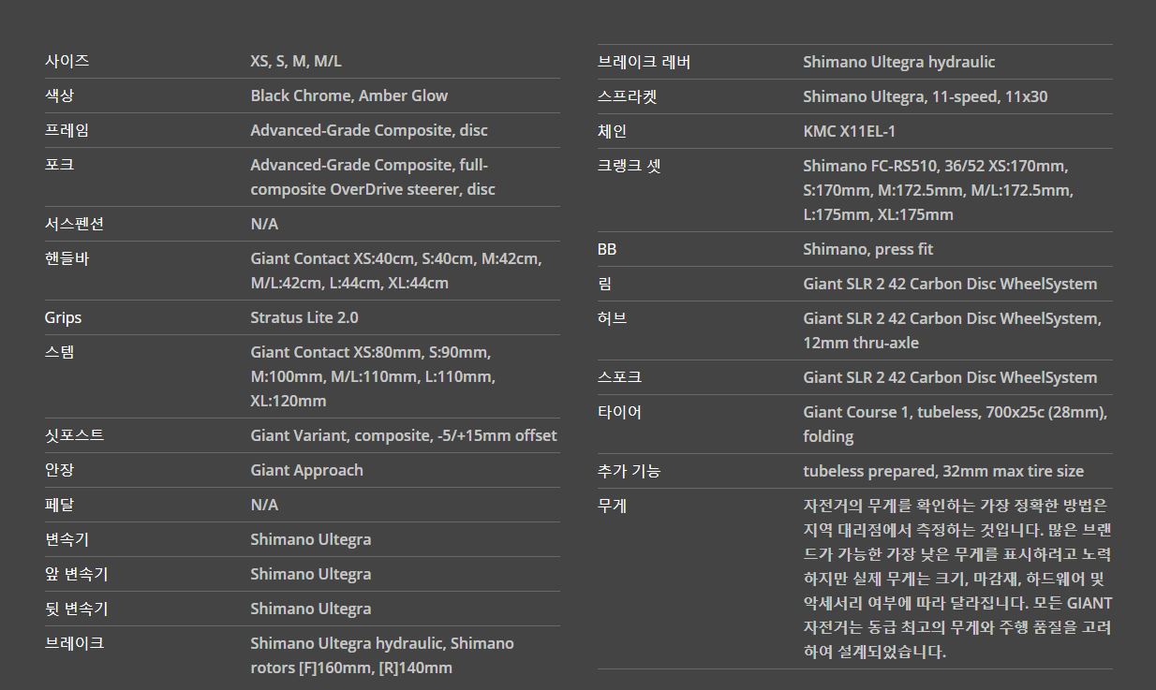The height and width of the screenshot is (690, 1156).
Task: Select the '프레임' label
Action: (67, 130)
